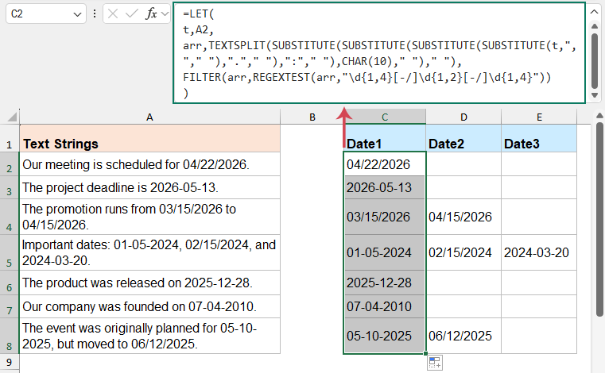Open the Insert Function fx button
This screenshot has width=605, height=373.
coord(151,13)
